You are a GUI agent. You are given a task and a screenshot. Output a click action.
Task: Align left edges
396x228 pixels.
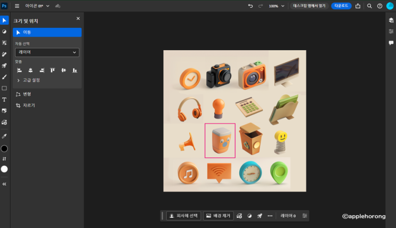pos(19,70)
